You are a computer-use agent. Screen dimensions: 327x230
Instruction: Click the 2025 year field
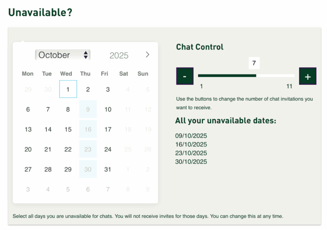119,55
